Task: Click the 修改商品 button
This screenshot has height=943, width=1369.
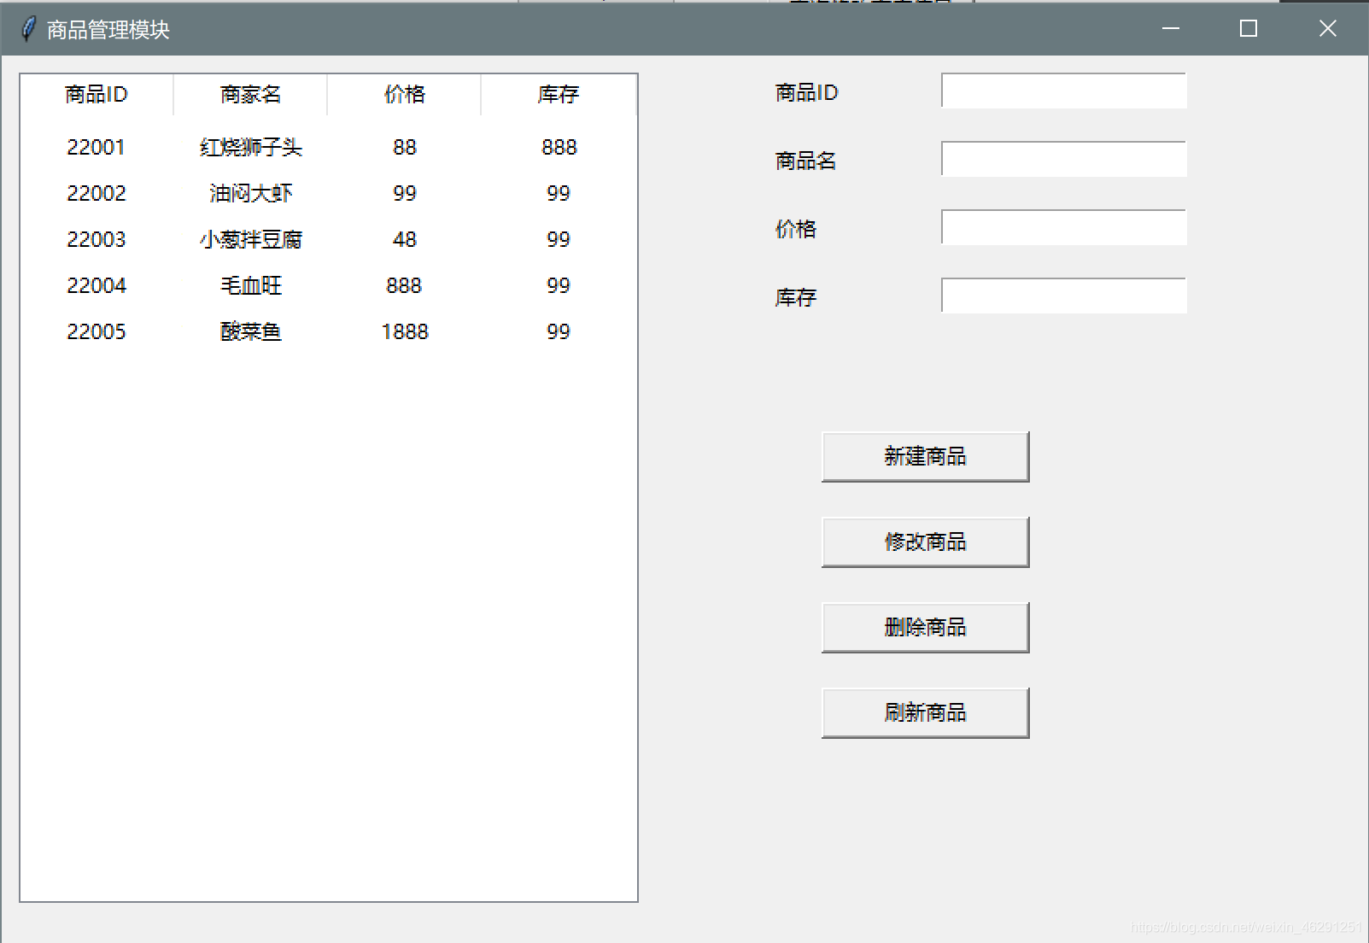Action: [x=925, y=542]
